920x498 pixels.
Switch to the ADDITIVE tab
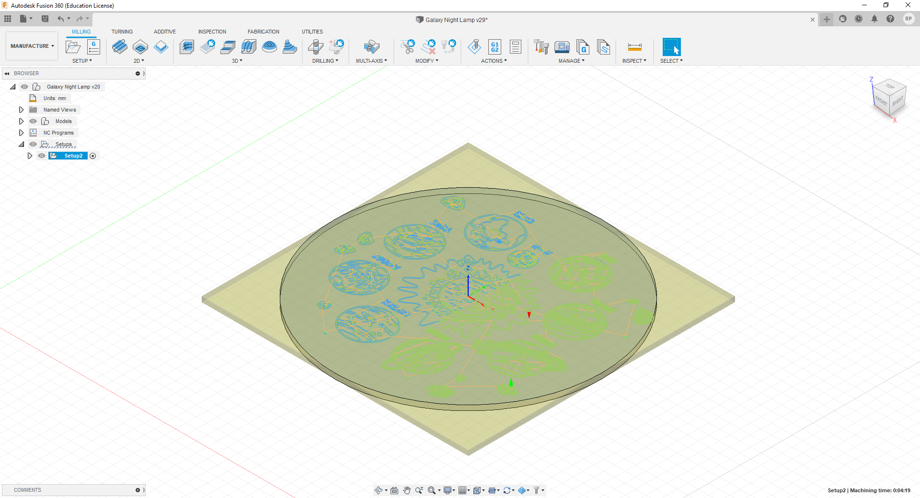coord(165,32)
